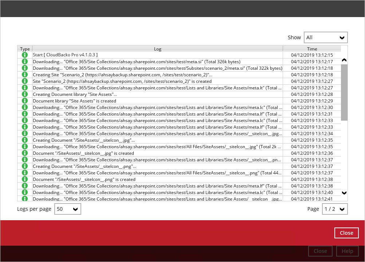Open the Page 1 / 2 dropdown
This screenshot has height=262, width=365.
[335, 209]
